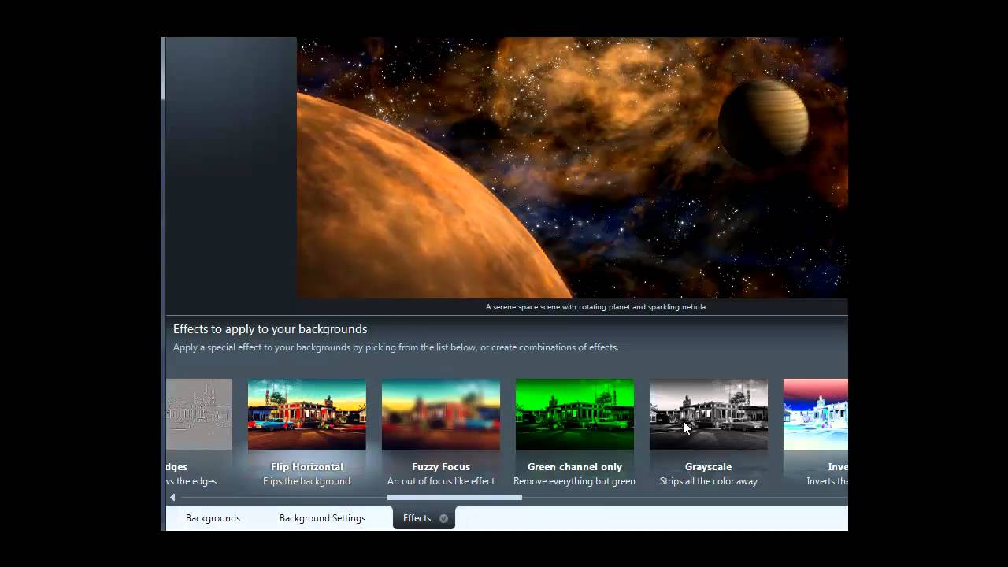
Task: Click 'Strips all the color away' text
Action: click(709, 481)
